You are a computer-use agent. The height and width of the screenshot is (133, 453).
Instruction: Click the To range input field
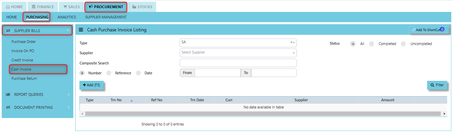point(274,73)
